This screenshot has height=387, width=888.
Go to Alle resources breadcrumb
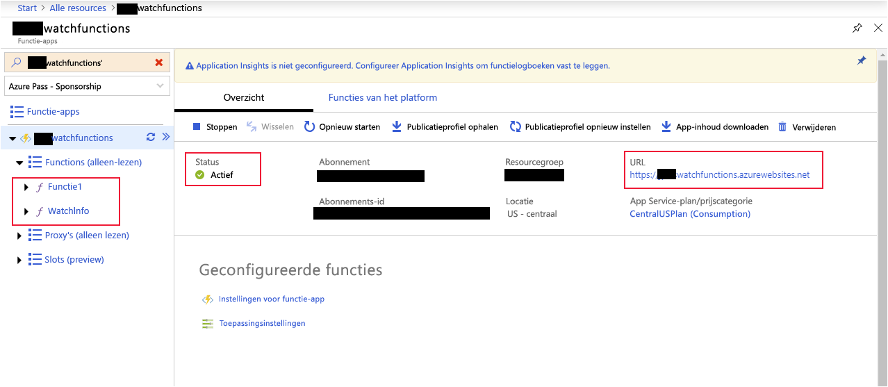pos(78,8)
